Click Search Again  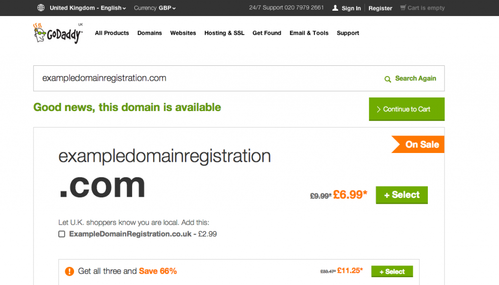click(x=415, y=78)
